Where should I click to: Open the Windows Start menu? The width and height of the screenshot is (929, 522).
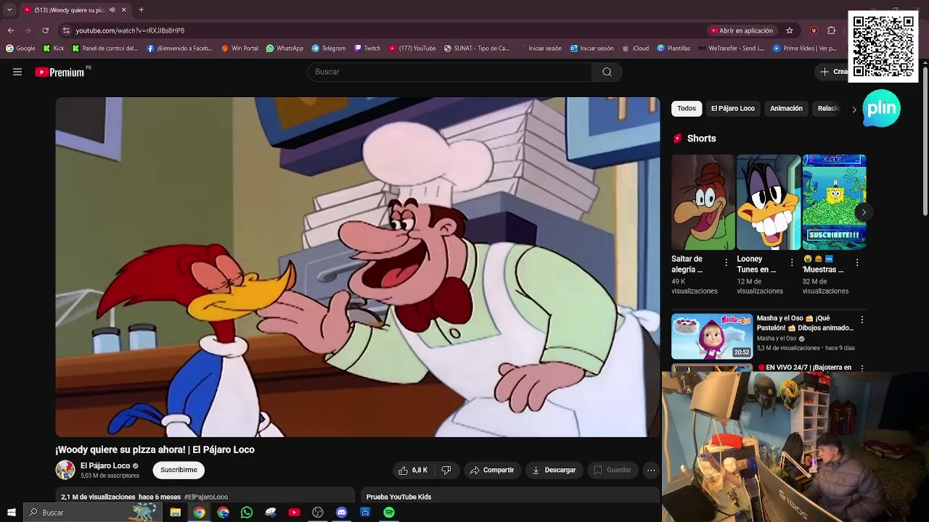click(11, 513)
